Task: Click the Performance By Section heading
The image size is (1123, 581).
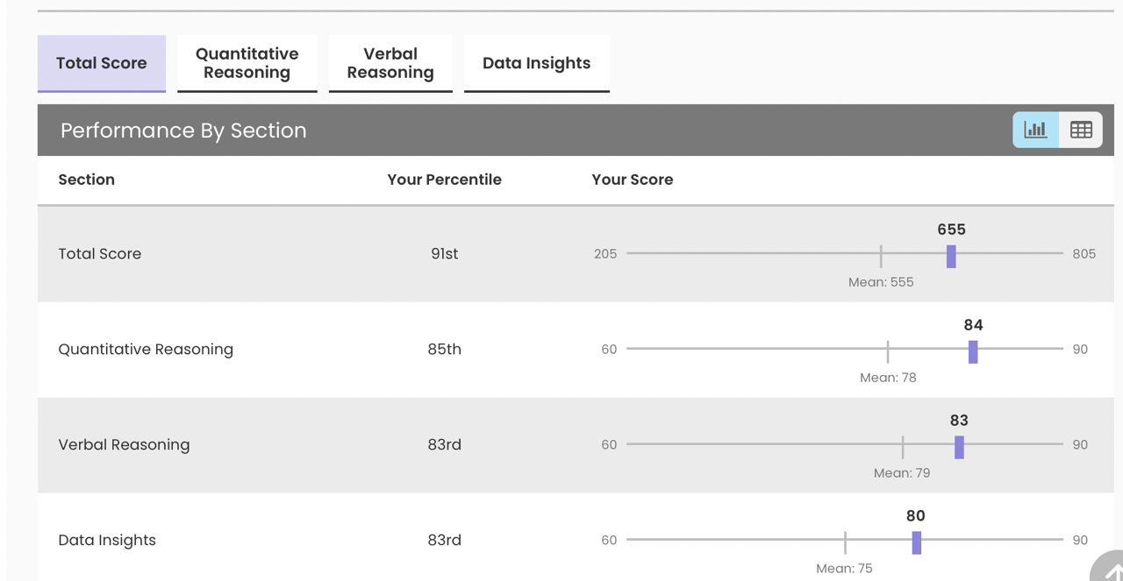Action: tap(183, 131)
